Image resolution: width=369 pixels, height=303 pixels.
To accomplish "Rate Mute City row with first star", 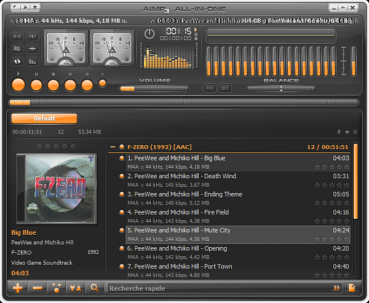I will click(x=317, y=239).
